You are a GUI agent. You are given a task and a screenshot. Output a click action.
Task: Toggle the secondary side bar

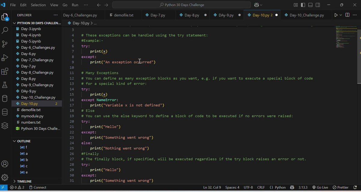pos(318,5)
